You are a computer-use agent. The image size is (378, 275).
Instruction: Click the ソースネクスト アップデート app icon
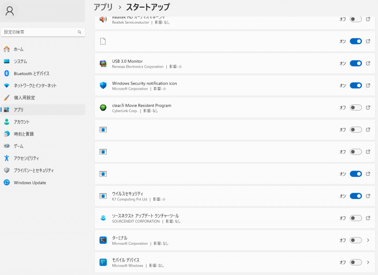(x=103, y=218)
